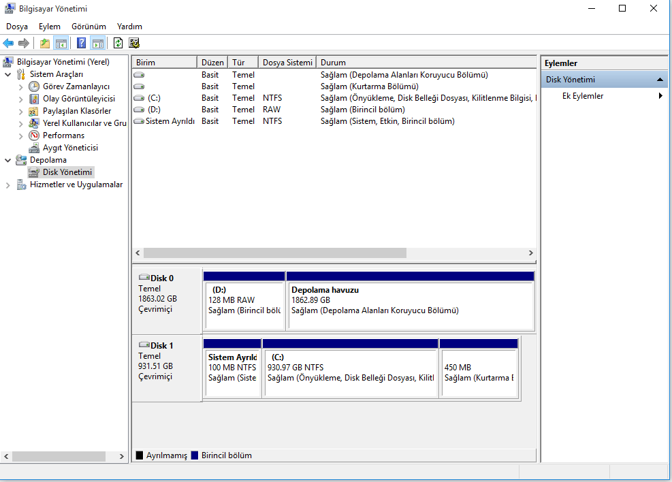This screenshot has width=672, height=482.
Task: Click the Hizmetler ve Uygulamalar icon
Action: (21, 184)
